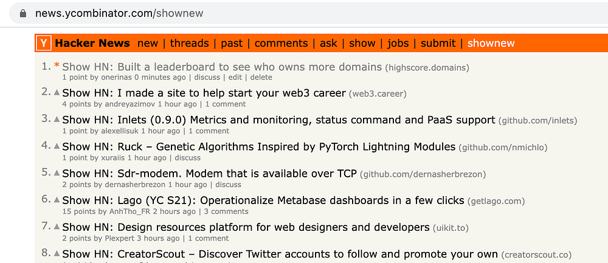Upvote the Inlets 0.9.0 post
Viewport: 608px width, 263px height.
(57, 120)
